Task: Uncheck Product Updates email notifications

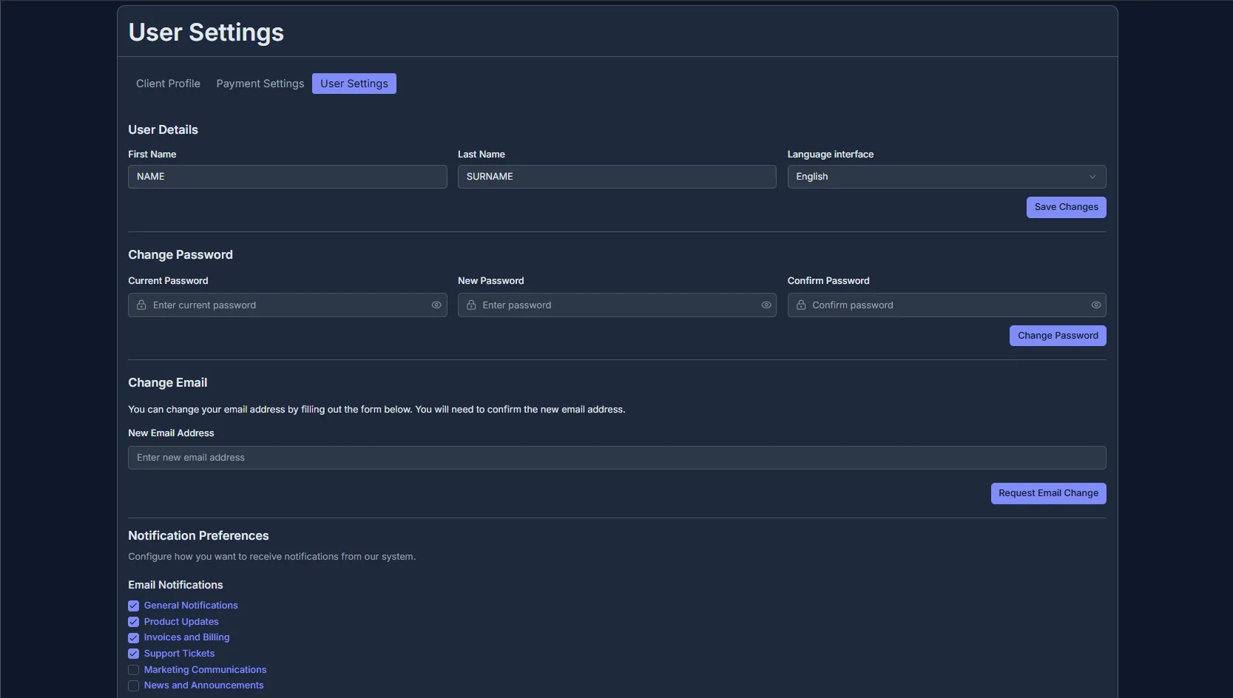Action: 134,622
